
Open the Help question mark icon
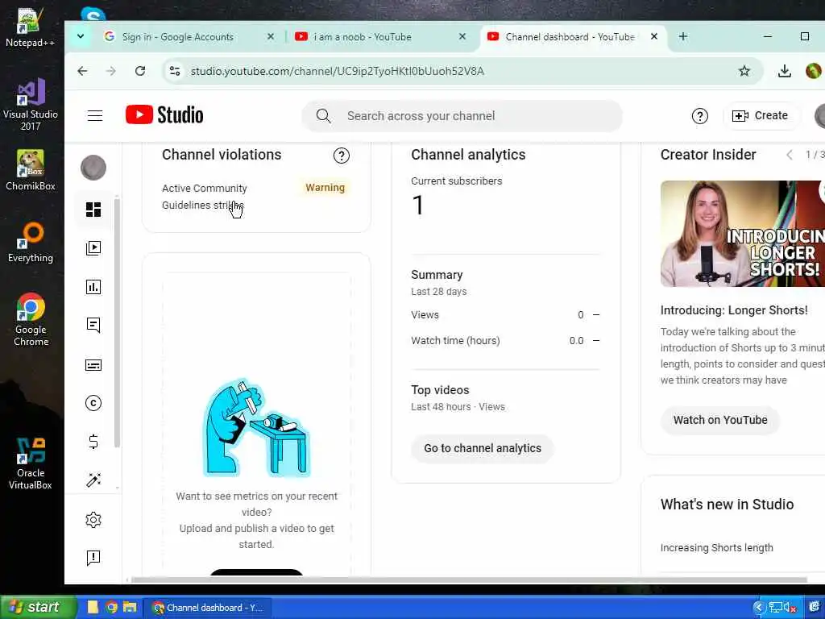tap(700, 116)
